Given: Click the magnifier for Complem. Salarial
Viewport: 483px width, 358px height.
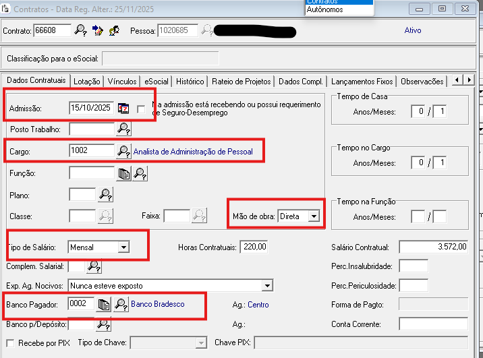Looking at the screenshot, I should [94, 266].
